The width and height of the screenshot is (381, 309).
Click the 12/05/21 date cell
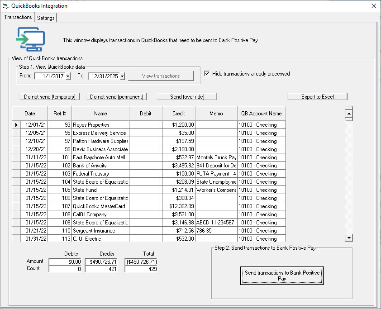34,133
